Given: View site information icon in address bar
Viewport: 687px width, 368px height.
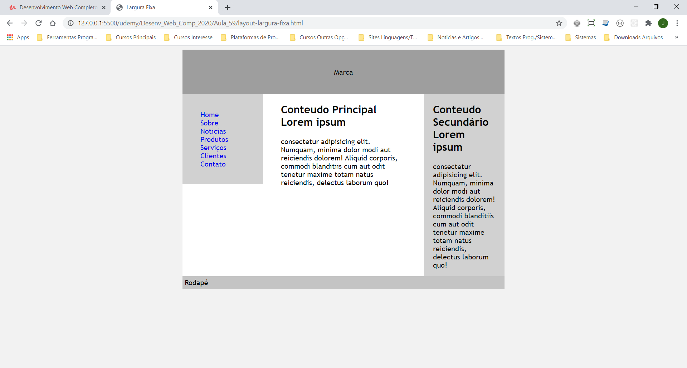Looking at the screenshot, I should point(71,23).
